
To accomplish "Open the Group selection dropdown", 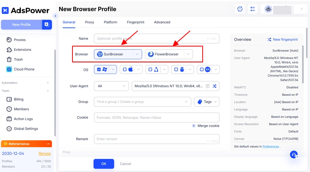I will [143, 102].
